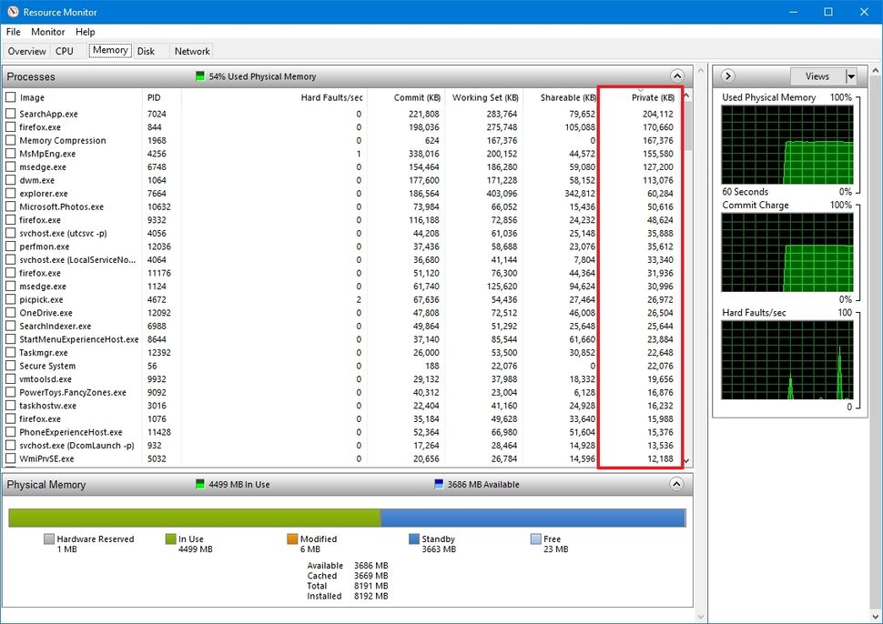This screenshot has height=624, width=883.
Task: Collapse the graphs sidebar with the right-arrow chevron
Action: point(727,76)
